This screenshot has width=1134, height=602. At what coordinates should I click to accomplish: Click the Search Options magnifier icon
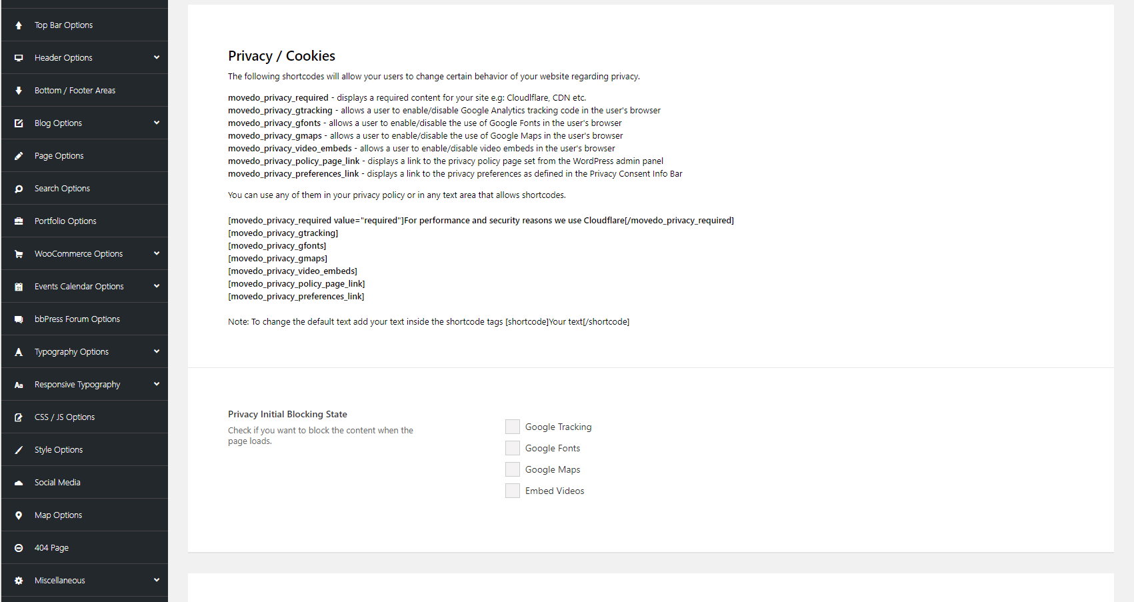point(19,189)
